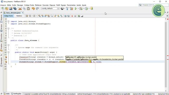Screen dimensions: 169x95
Task: Click the Paste clipboard icon
Action: pyautogui.click(x=28, y=9)
